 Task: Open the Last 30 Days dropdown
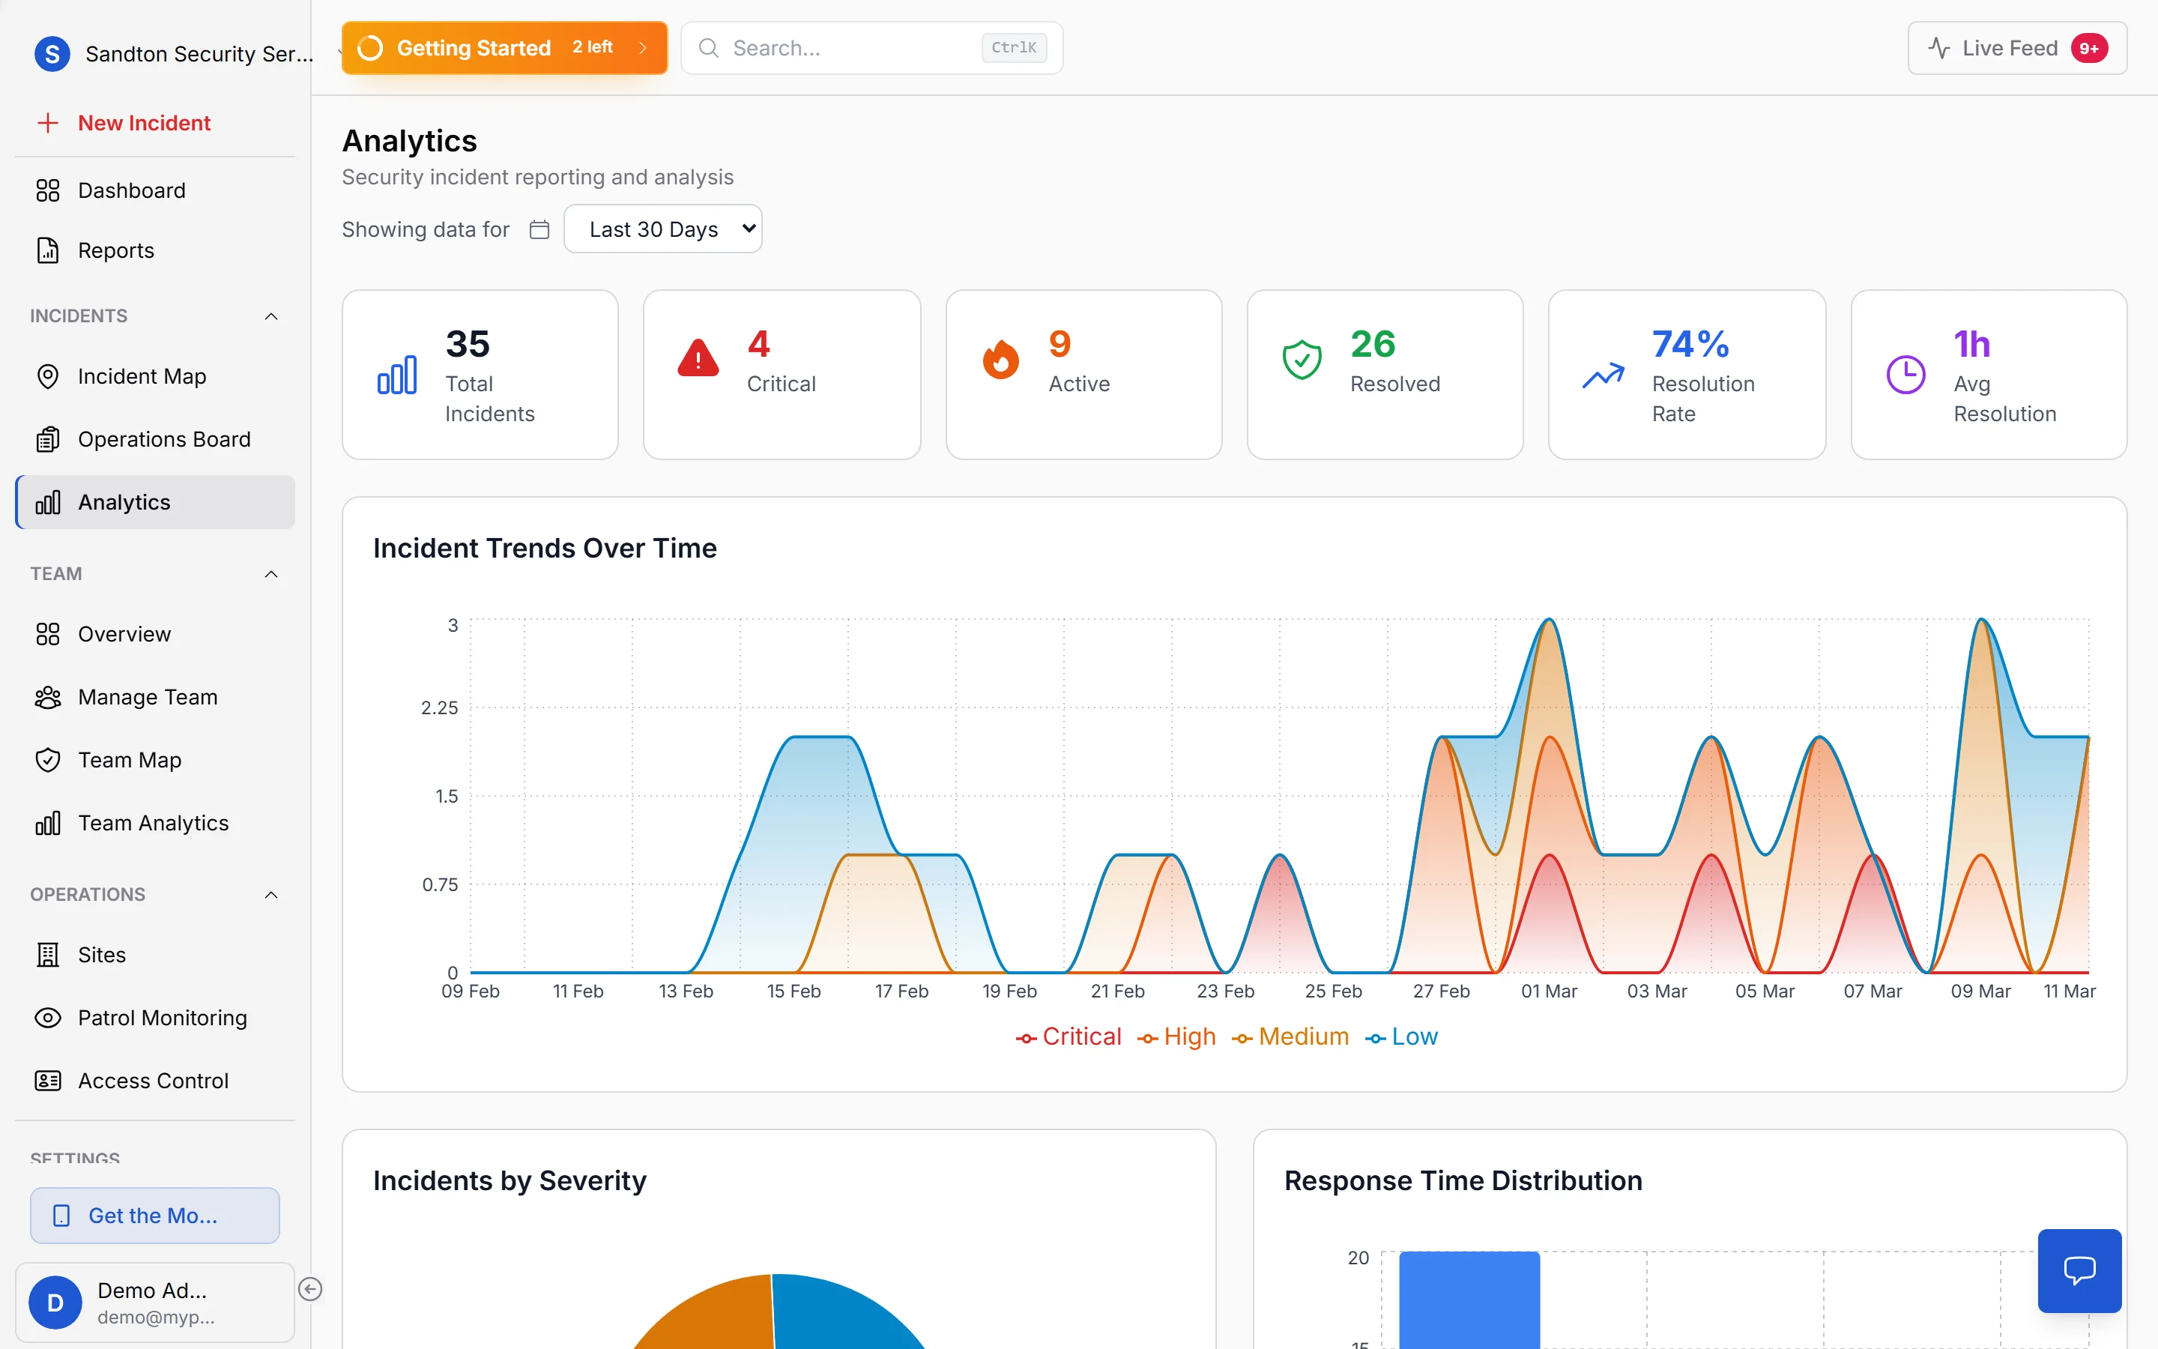point(662,229)
